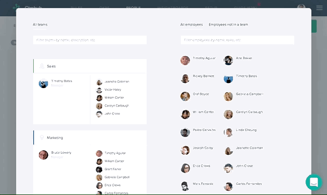Viewport: 327px width, 195px height.
Task: Click Timothy Aguilar avatar in employees list
Action: coord(185,61)
